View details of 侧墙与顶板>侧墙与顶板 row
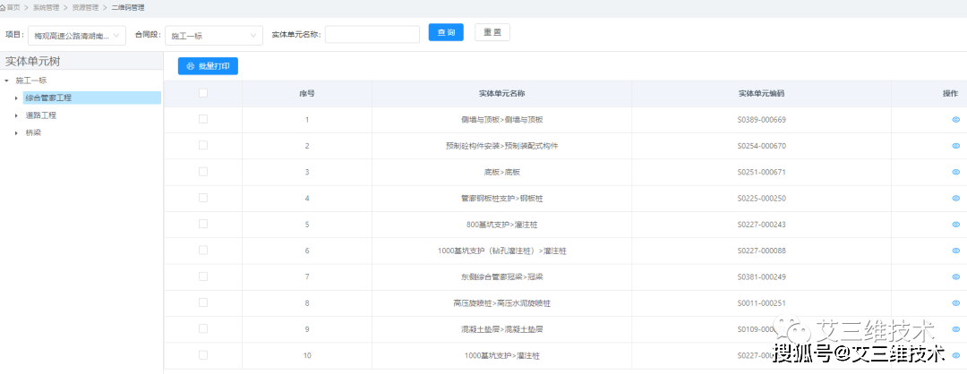 point(956,120)
